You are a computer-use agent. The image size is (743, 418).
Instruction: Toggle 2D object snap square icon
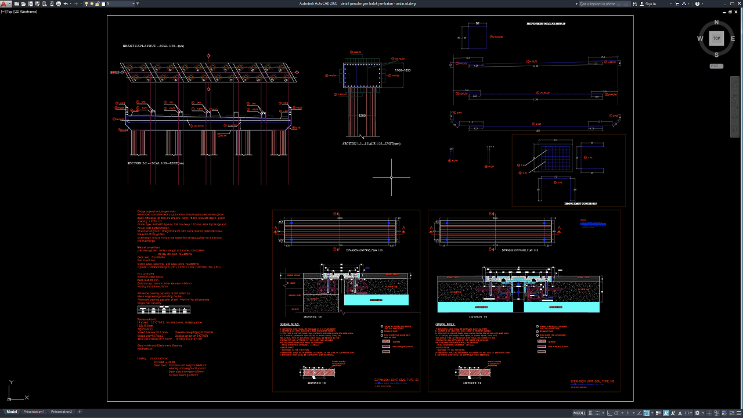pyautogui.click(x=647, y=413)
